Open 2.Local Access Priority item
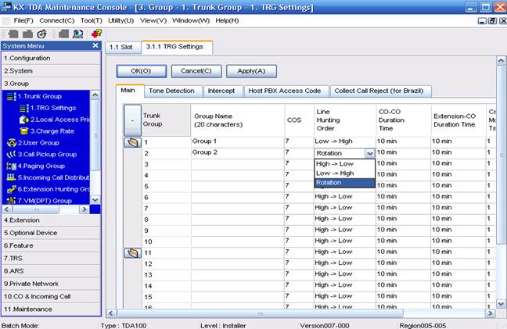 tap(54, 120)
